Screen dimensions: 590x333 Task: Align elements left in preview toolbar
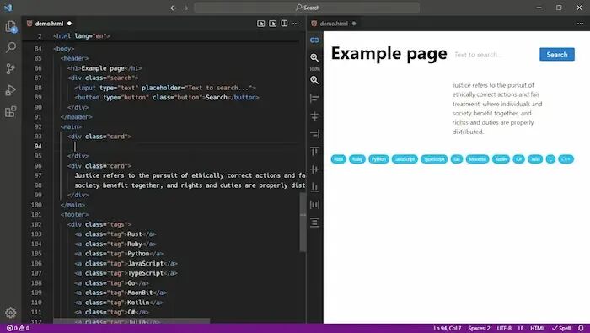coord(314,99)
